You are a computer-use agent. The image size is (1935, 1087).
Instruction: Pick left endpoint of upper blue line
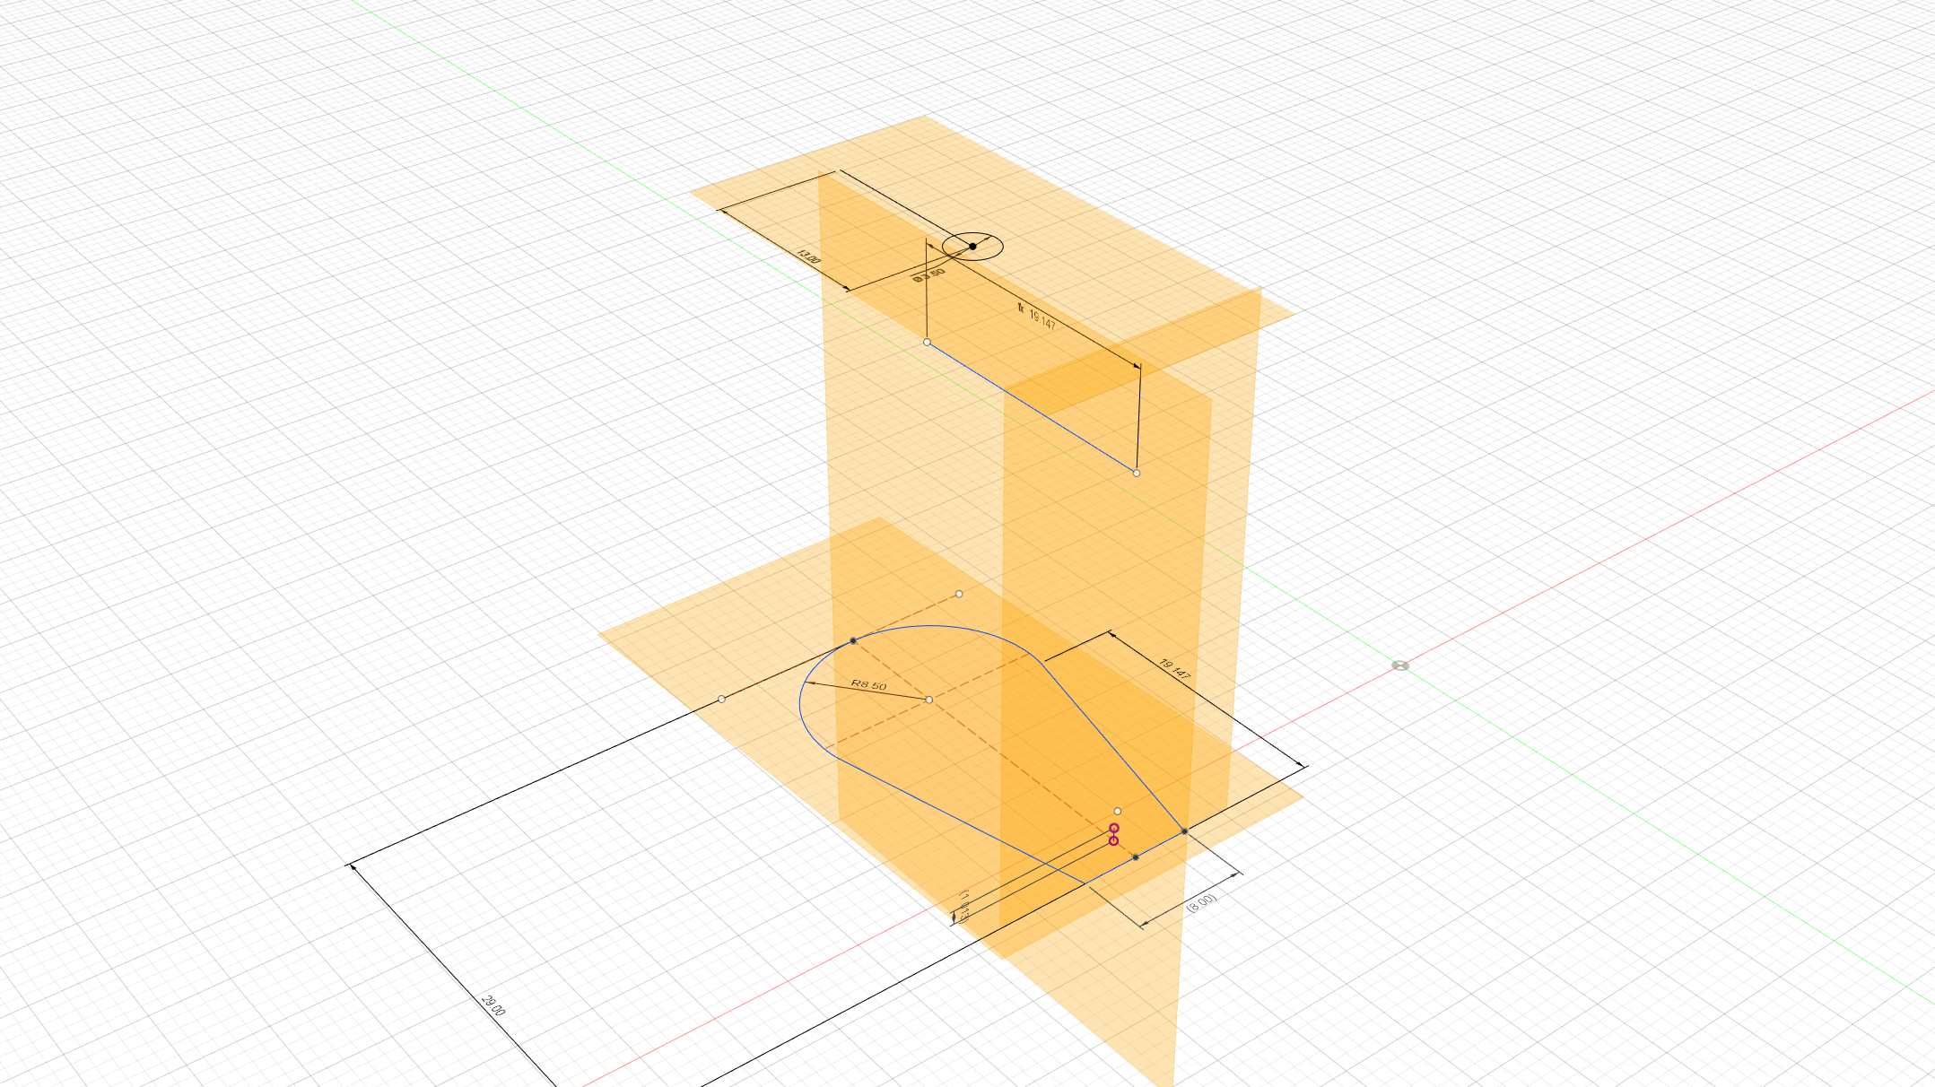(927, 342)
